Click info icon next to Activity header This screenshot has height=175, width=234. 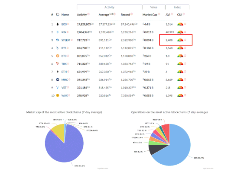88,14
